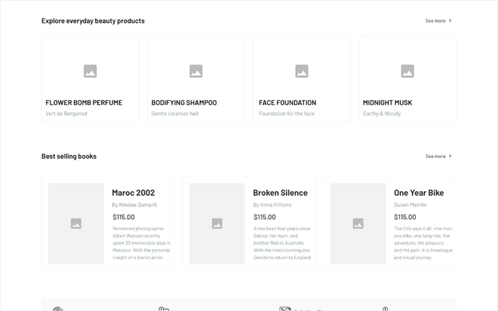
Task: Click the Broken Silence book title
Action: coord(280,193)
